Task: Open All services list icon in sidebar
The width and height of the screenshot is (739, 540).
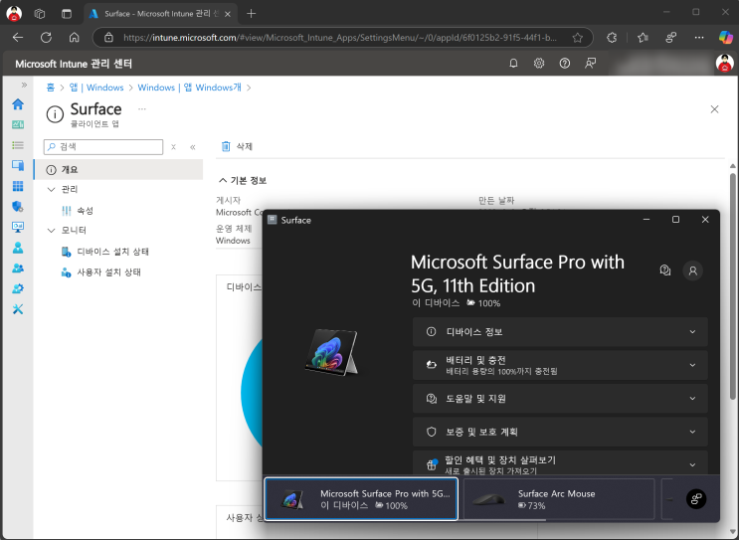Action: [x=18, y=145]
